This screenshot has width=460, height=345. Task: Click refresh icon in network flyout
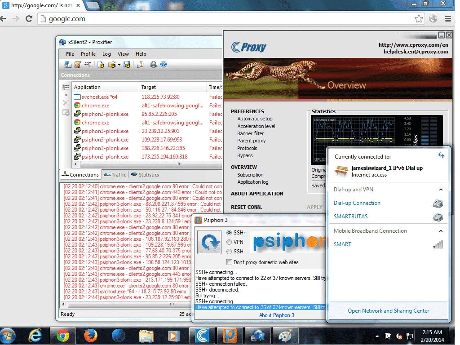point(441,155)
